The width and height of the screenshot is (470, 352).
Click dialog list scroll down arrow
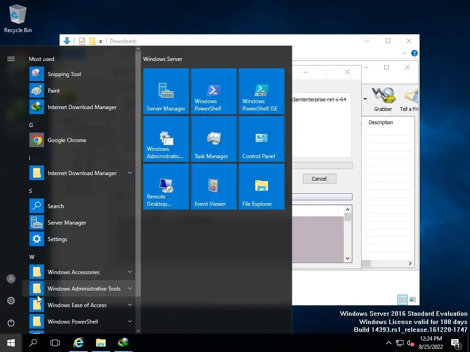tap(347, 258)
